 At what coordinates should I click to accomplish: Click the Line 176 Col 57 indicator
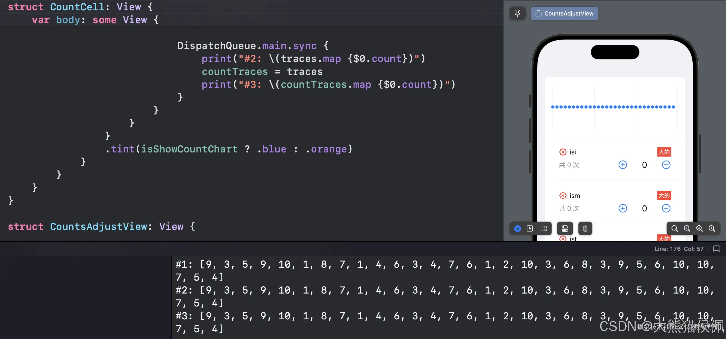point(679,249)
